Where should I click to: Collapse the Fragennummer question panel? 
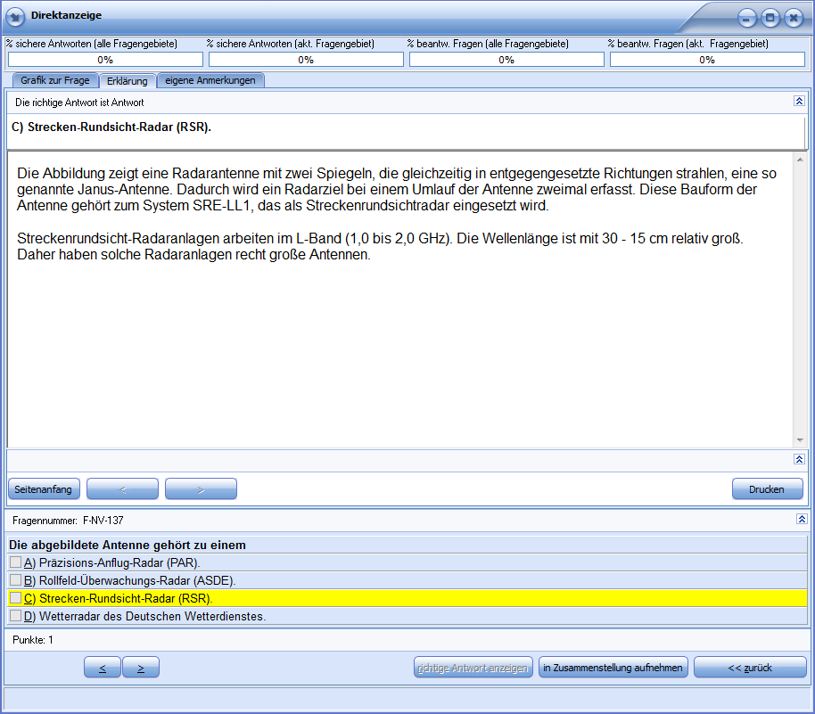click(x=802, y=519)
